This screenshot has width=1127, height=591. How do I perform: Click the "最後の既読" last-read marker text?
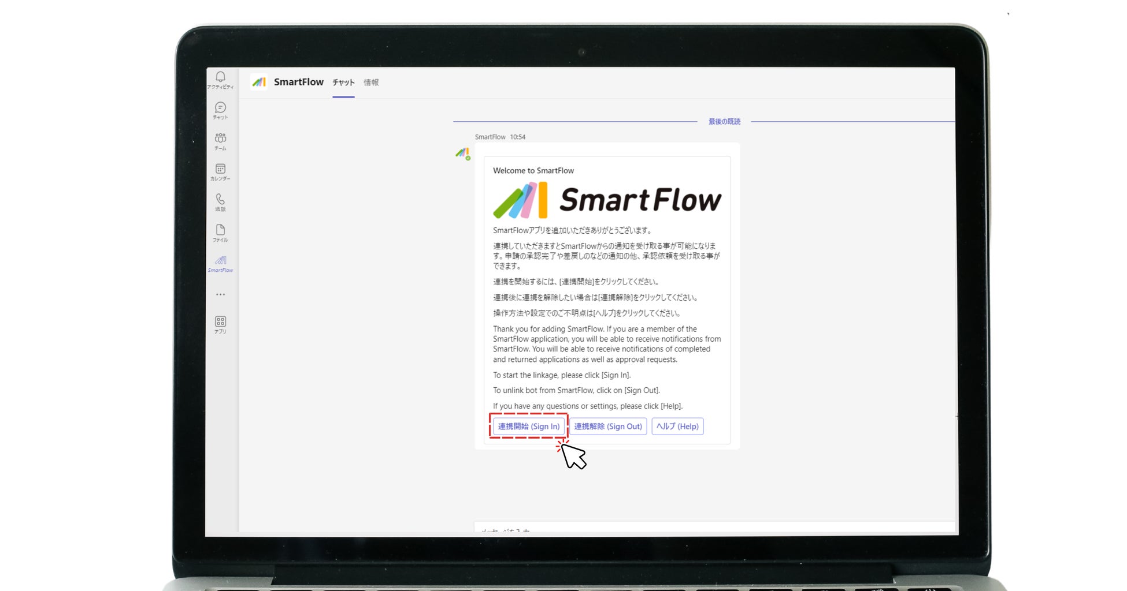tap(724, 122)
